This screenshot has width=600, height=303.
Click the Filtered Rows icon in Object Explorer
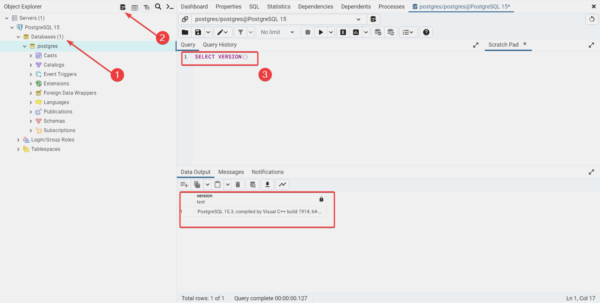146,7
